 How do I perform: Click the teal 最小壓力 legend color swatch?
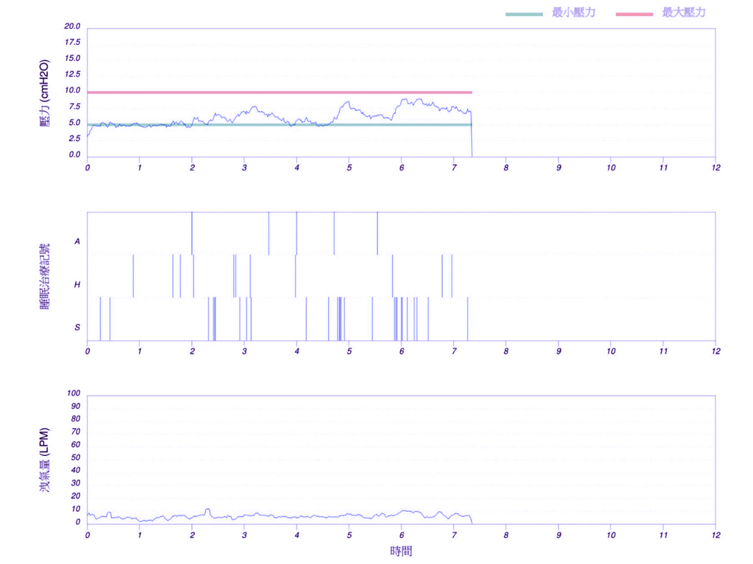click(524, 13)
